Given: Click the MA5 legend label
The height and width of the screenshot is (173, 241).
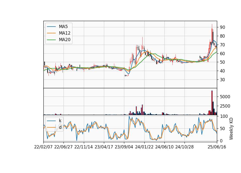Looking at the screenshot, I should (63, 27).
